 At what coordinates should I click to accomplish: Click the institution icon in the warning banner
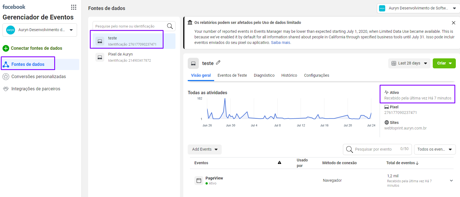[190, 23]
